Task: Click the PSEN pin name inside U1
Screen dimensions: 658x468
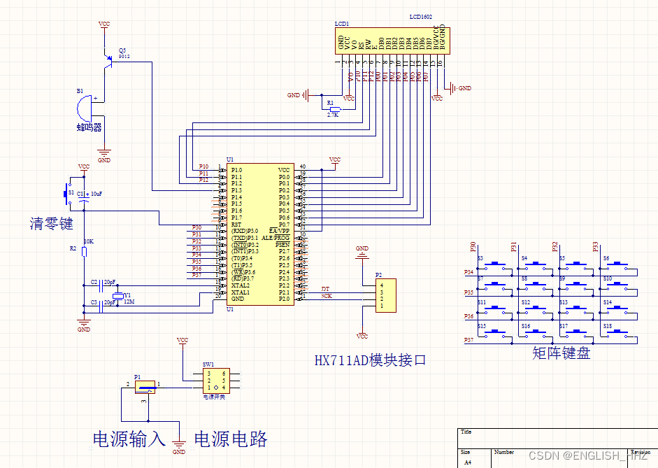Action: tap(282, 245)
